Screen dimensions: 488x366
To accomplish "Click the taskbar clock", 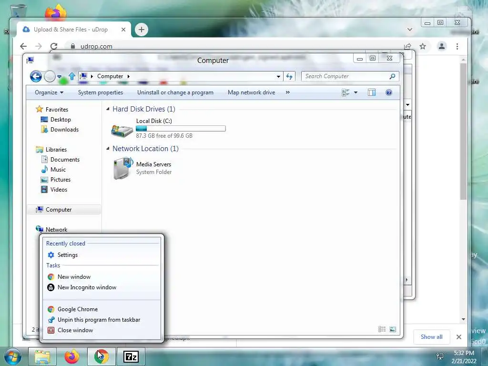I will click(464, 357).
